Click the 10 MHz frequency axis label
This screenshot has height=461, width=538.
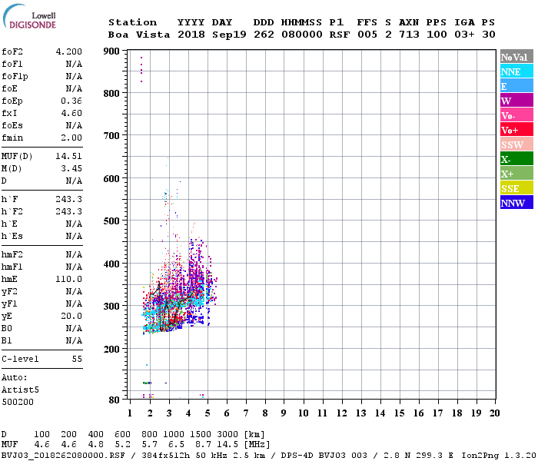coord(303,413)
